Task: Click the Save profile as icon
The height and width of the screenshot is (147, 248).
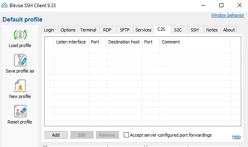Action: [x=20, y=60]
